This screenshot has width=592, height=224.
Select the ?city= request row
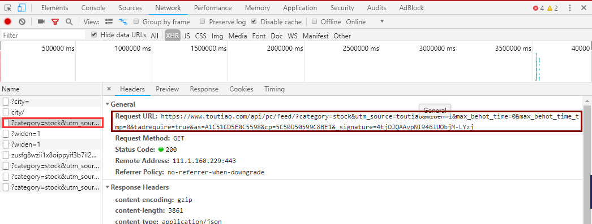(x=51, y=101)
